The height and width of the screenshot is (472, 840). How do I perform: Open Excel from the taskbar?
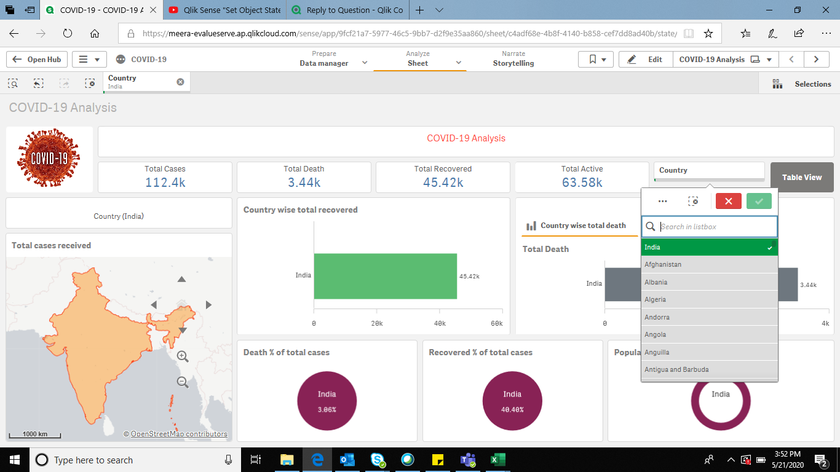pyautogui.click(x=497, y=460)
